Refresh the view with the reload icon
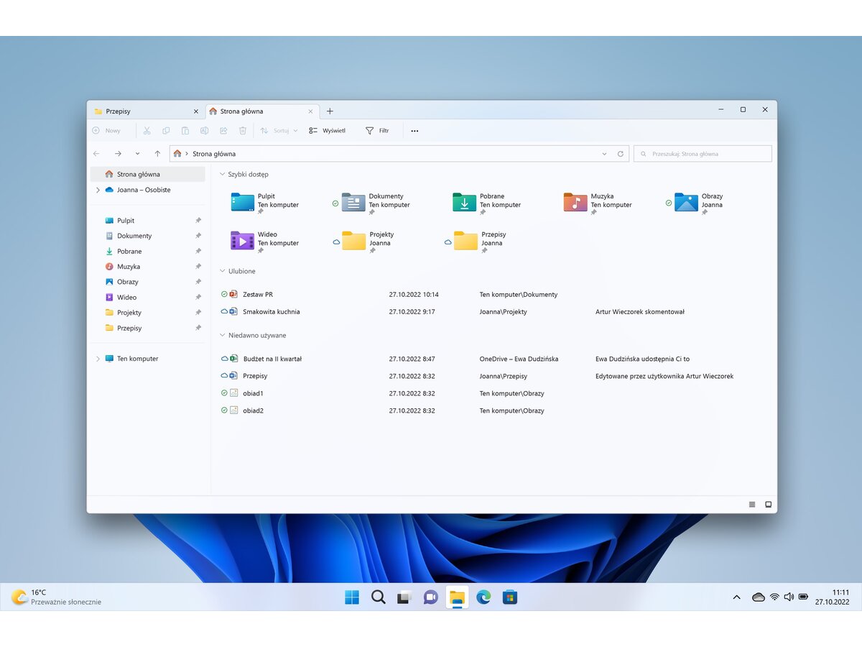The image size is (862, 647). click(x=620, y=153)
